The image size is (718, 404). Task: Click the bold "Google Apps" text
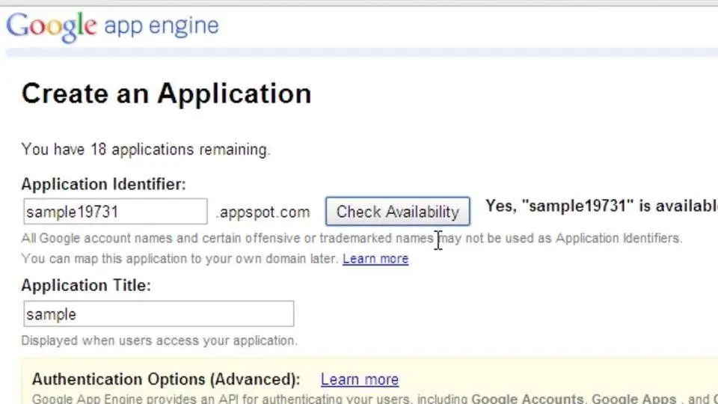tap(633, 399)
